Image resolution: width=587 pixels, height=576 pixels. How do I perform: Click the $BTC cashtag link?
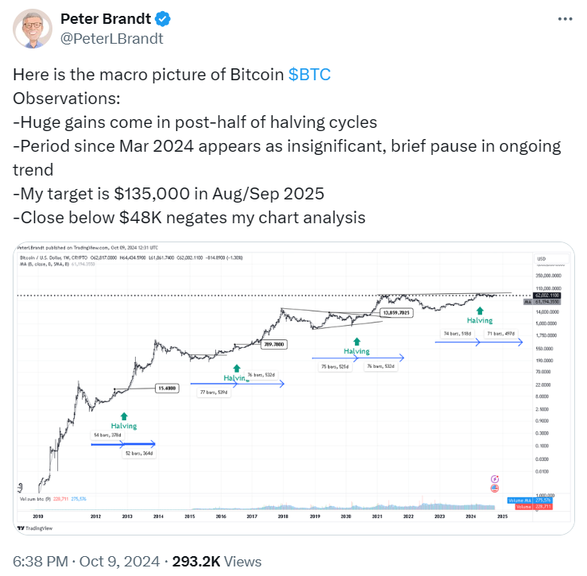tap(310, 74)
